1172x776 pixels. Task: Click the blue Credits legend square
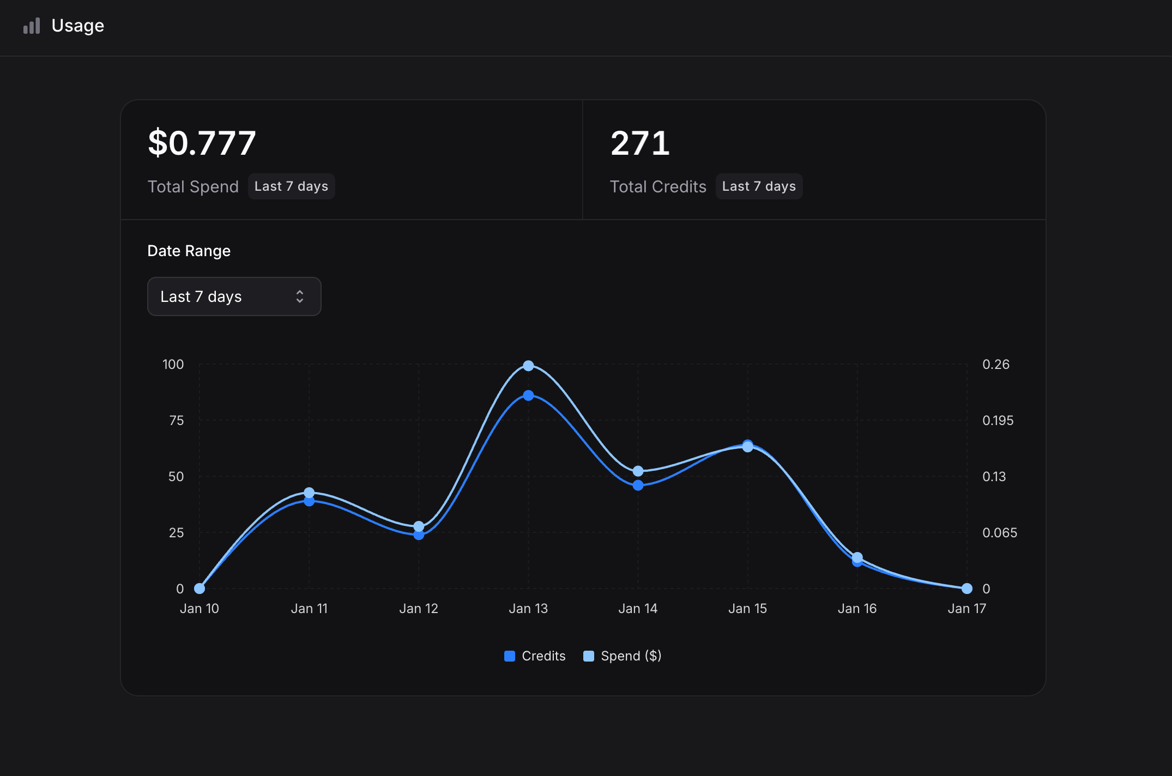pyautogui.click(x=509, y=656)
